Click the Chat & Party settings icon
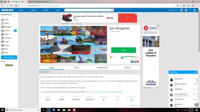Viewport: 200px width, 112px height. (x=195, y=72)
